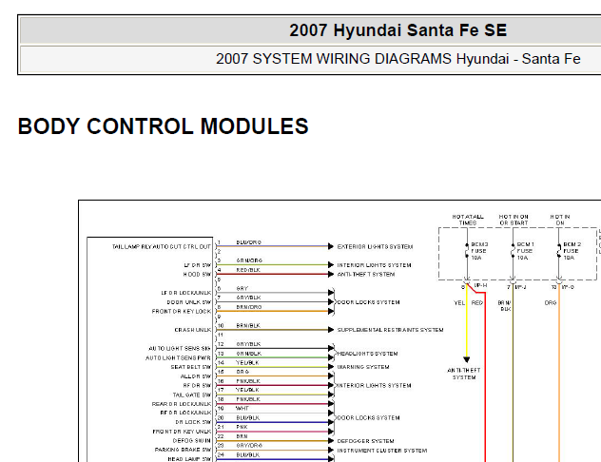Image resolution: width=601 pixels, height=462 pixels.
Task: Click the 'RF DR LOCK/UNLK' label
Action: point(185,413)
